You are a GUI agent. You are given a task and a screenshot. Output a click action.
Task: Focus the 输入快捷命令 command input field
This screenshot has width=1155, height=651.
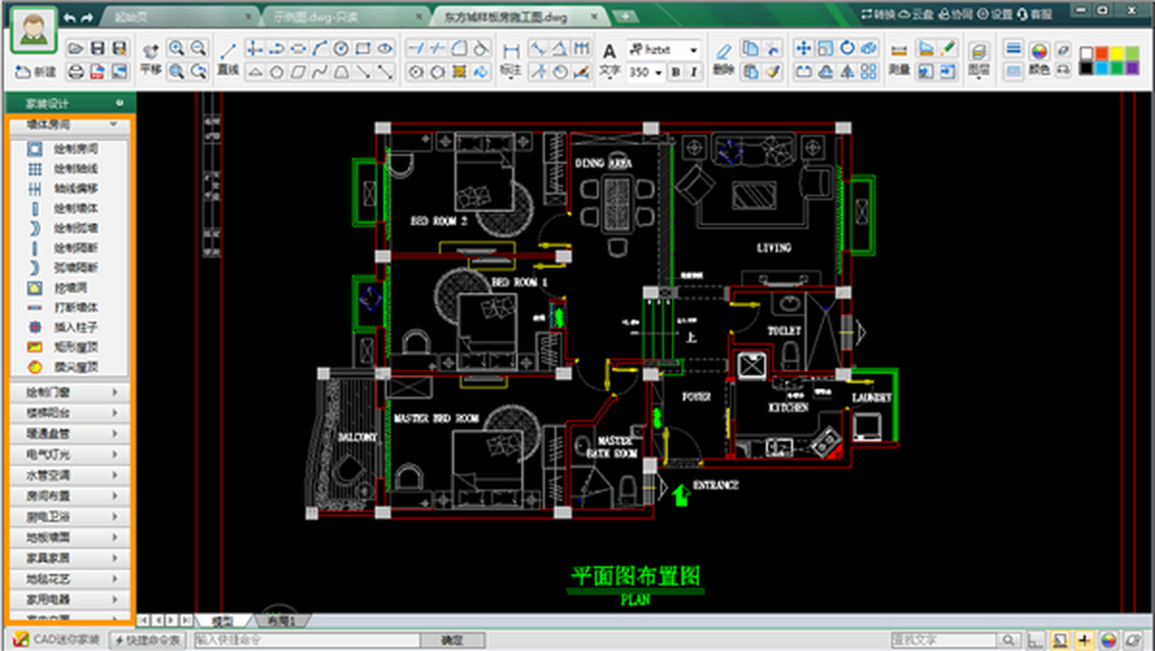pyautogui.click(x=306, y=639)
